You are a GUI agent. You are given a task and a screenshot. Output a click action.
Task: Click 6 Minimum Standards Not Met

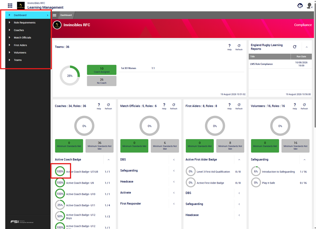point(165,146)
